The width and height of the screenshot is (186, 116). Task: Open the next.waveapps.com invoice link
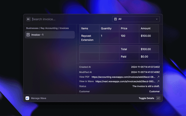(125, 82)
